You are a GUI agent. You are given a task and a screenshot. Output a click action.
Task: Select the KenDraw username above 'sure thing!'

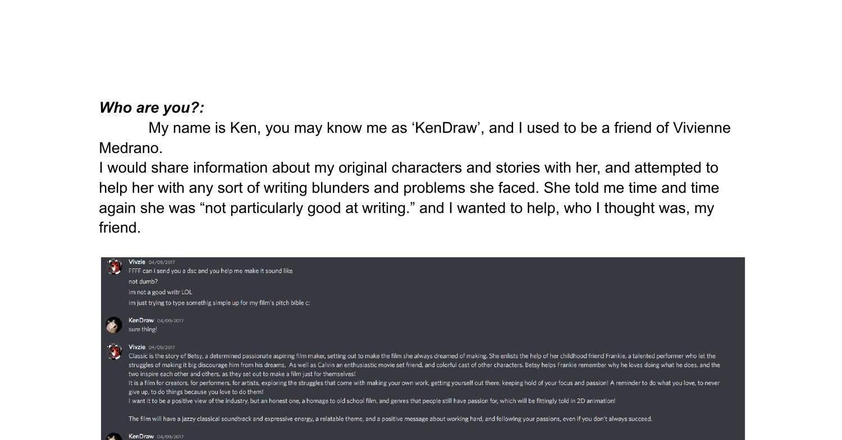[141, 321]
